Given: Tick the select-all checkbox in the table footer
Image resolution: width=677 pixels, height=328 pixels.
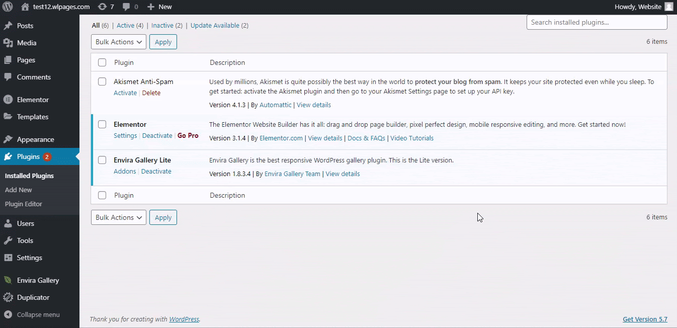Looking at the screenshot, I should coord(102,195).
